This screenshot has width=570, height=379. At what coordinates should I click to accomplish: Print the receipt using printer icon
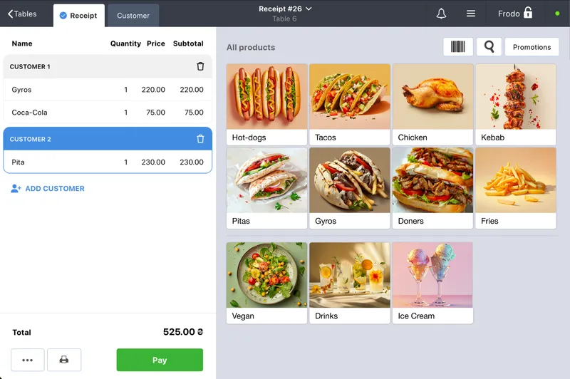[64, 360]
